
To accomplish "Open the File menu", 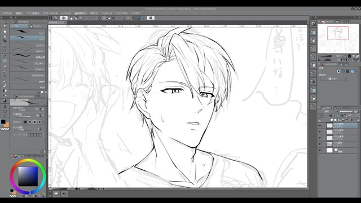I will coord(7,14).
